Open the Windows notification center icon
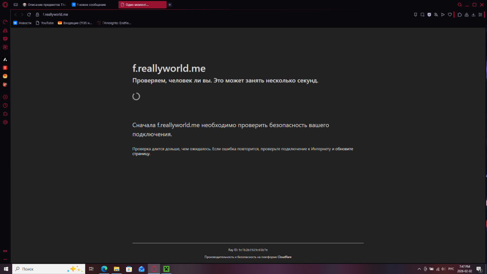Image resolution: width=487 pixels, height=274 pixels. (479, 269)
